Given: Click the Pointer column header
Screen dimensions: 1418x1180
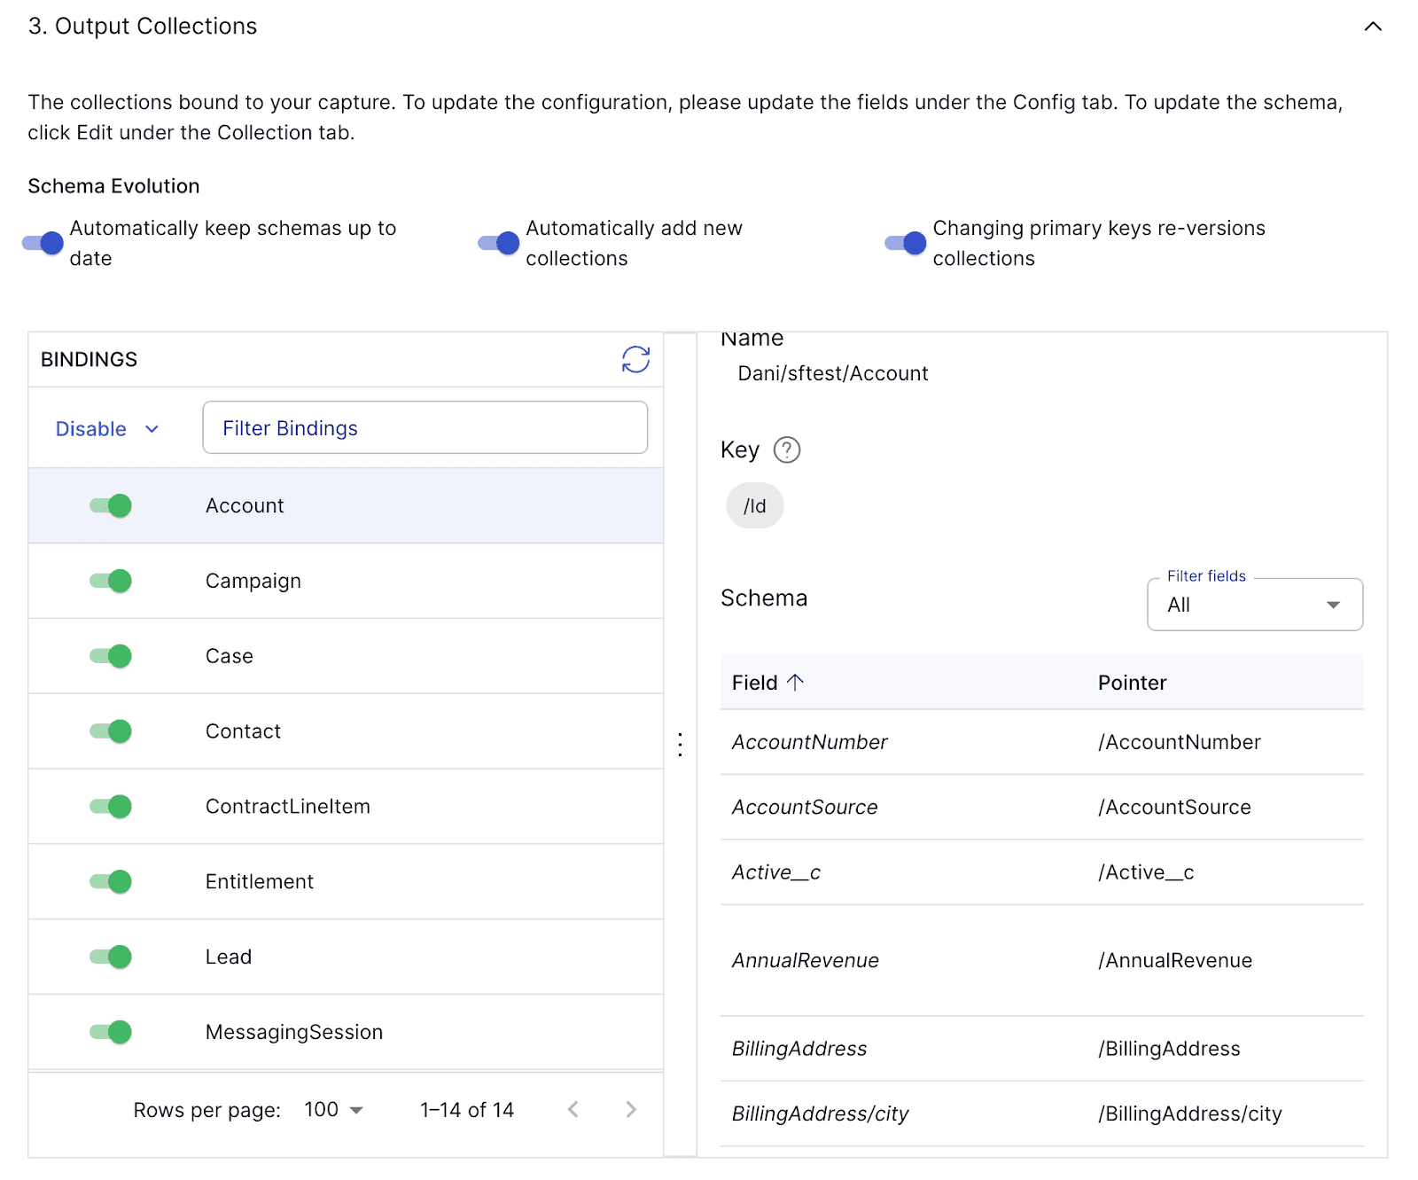Looking at the screenshot, I should coord(1132,683).
